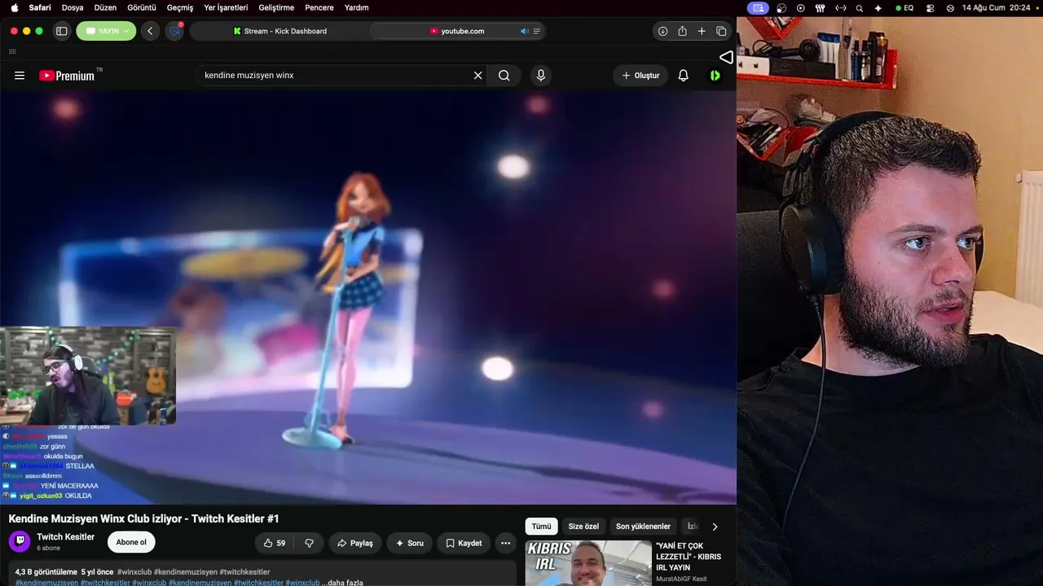1043x586 pixels.
Task: Click the Soru ask button
Action: (x=410, y=543)
